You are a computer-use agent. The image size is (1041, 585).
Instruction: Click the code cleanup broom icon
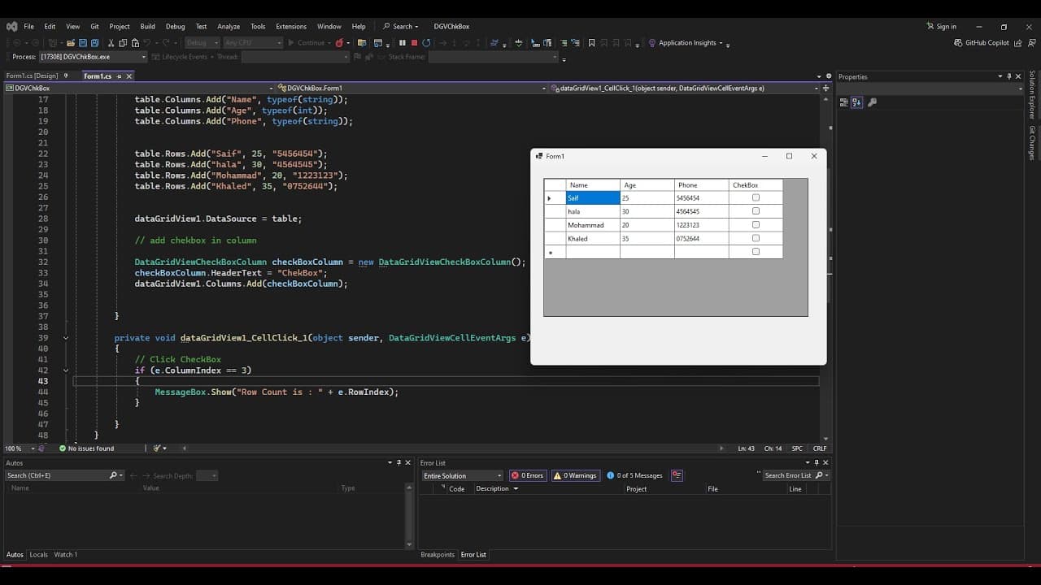[x=158, y=448]
